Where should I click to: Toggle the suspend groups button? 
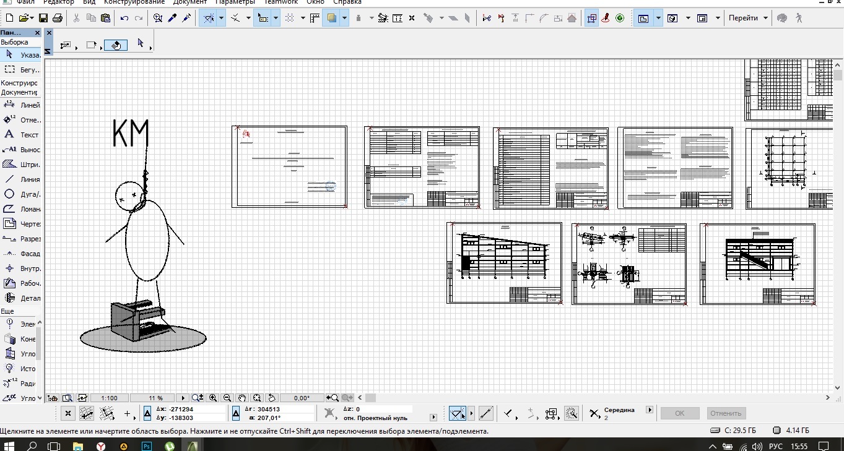click(x=591, y=19)
